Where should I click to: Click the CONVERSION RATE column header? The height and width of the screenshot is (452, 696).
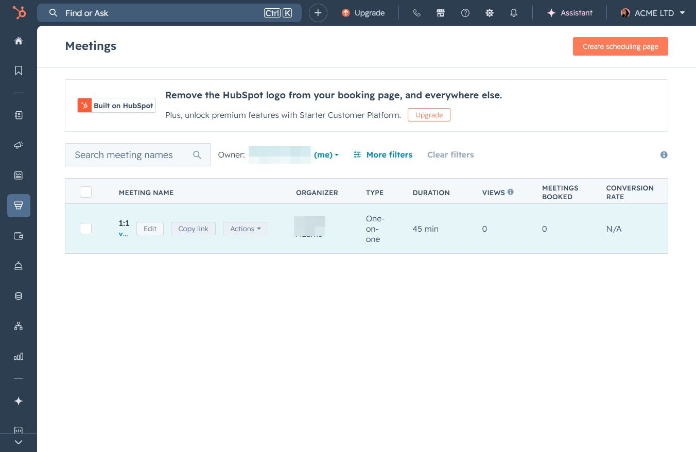tap(630, 192)
